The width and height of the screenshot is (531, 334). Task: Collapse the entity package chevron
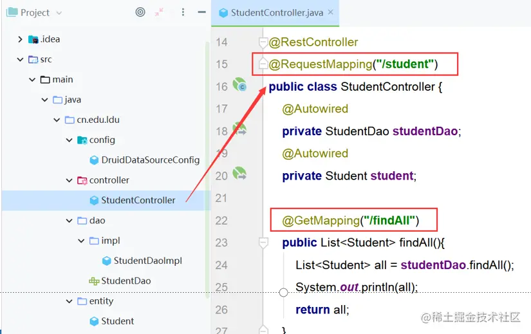pyautogui.click(x=69, y=301)
